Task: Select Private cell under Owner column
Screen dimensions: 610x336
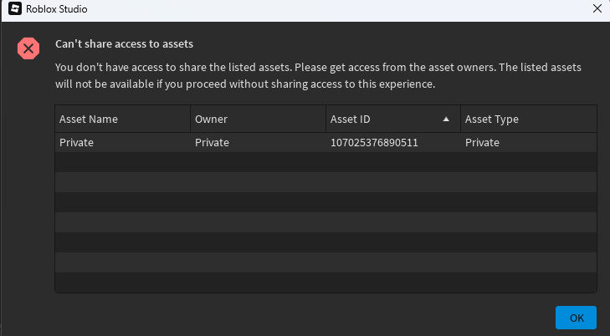Action: point(258,143)
